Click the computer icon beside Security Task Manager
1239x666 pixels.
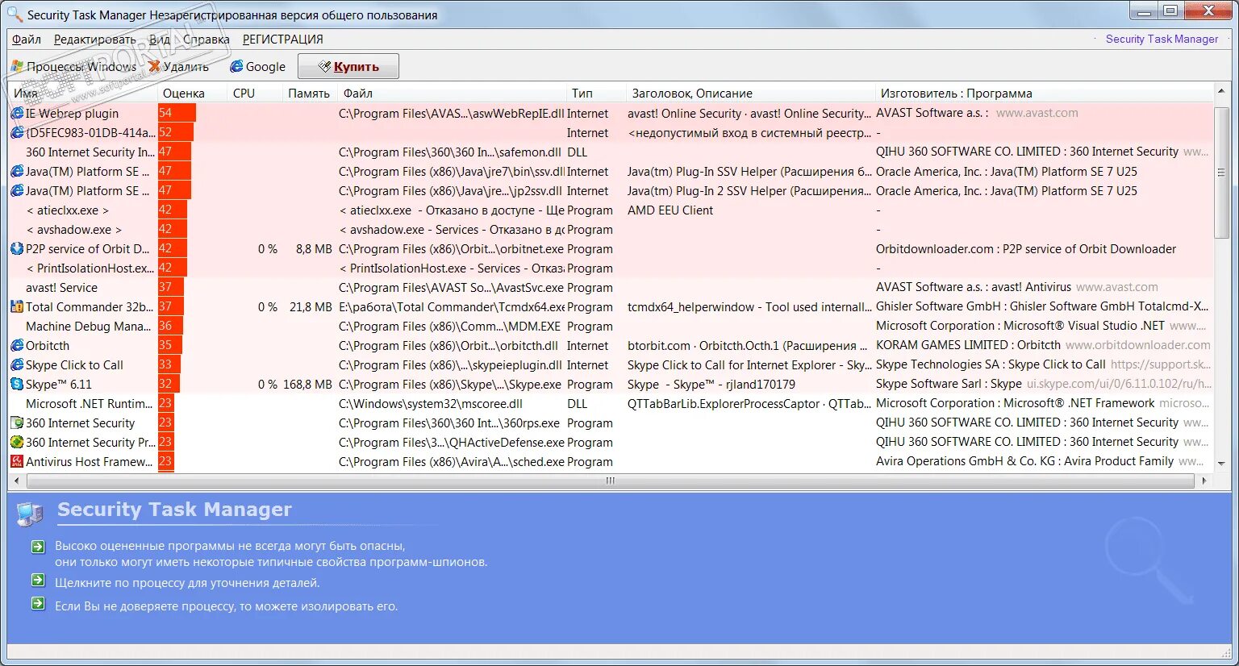pyautogui.click(x=30, y=514)
